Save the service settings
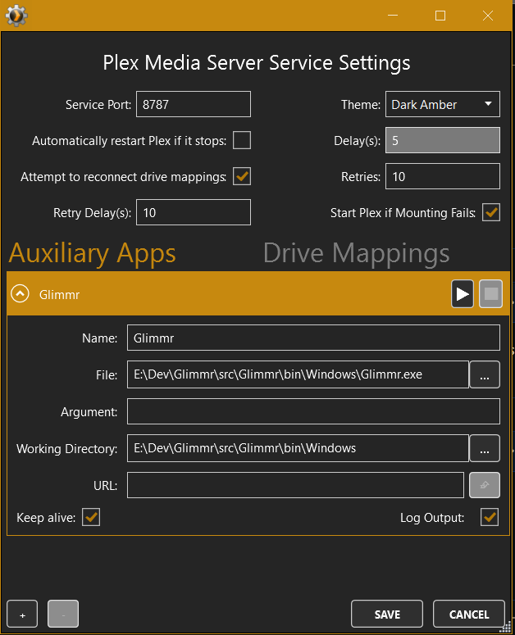 [387, 614]
